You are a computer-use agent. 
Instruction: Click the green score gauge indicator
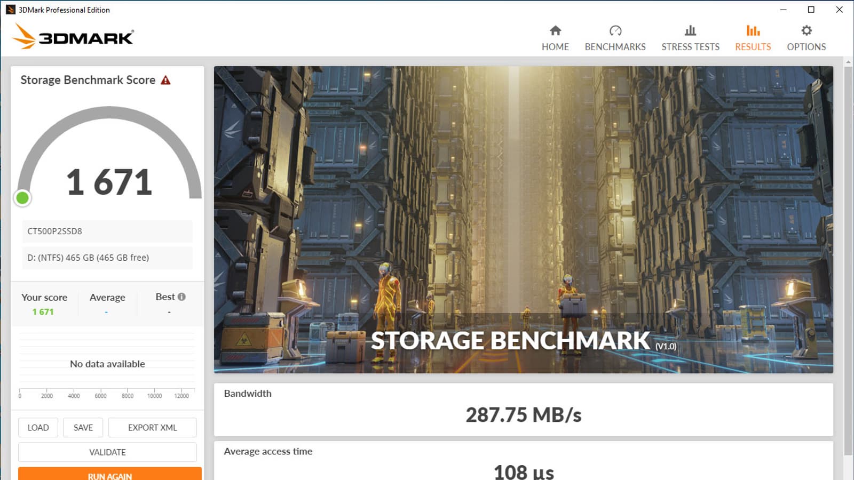pyautogui.click(x=22, y=198)
